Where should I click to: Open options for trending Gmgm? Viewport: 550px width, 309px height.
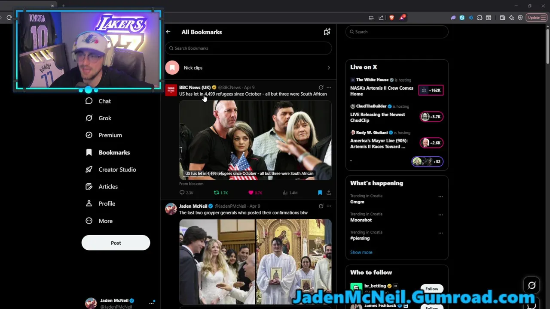[x=440, y=197]
